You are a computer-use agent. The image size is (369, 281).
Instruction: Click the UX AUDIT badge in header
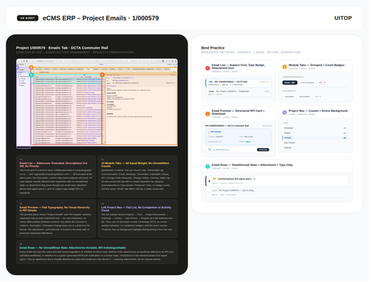click(x=27, y=18)
